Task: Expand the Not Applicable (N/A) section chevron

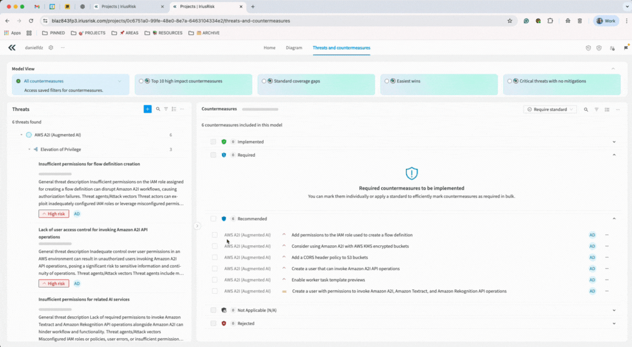Action: (614, 310)
